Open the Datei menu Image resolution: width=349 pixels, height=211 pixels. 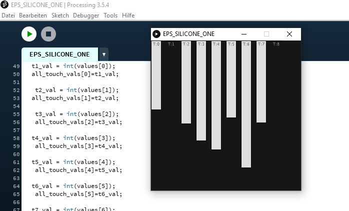8,15
